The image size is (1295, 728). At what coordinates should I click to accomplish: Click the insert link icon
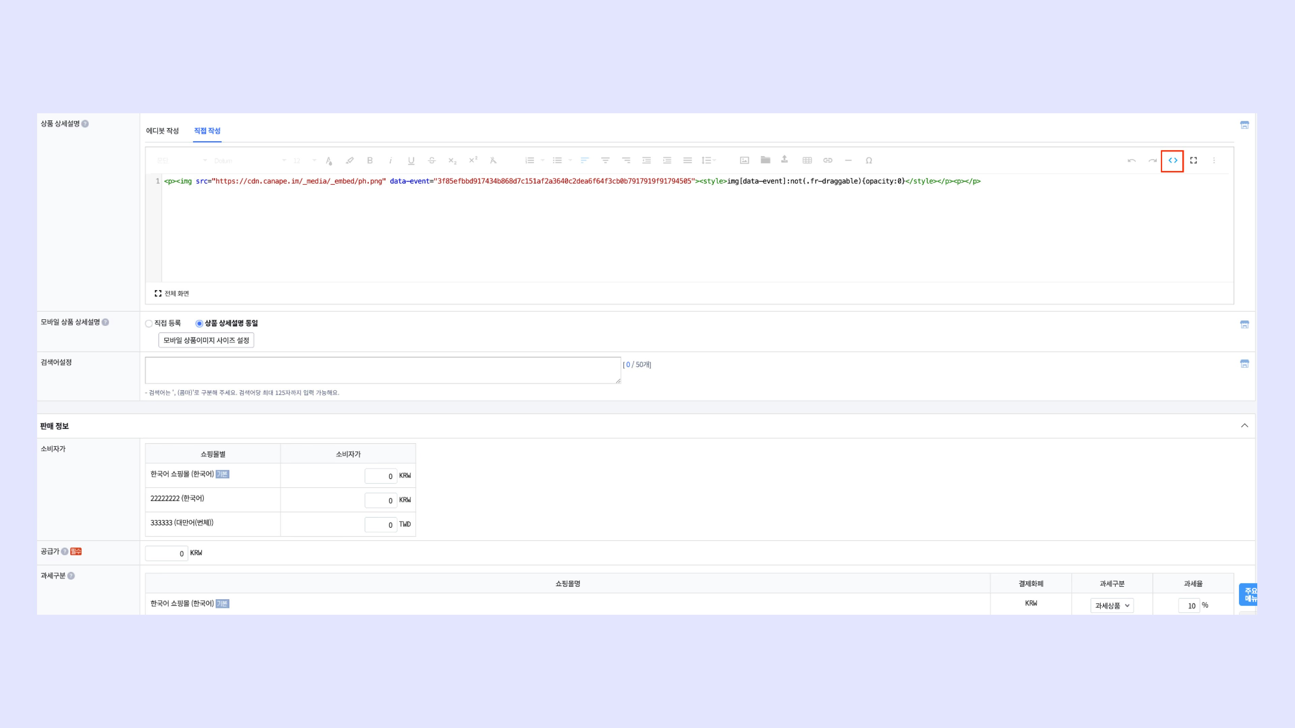(828, 161)
